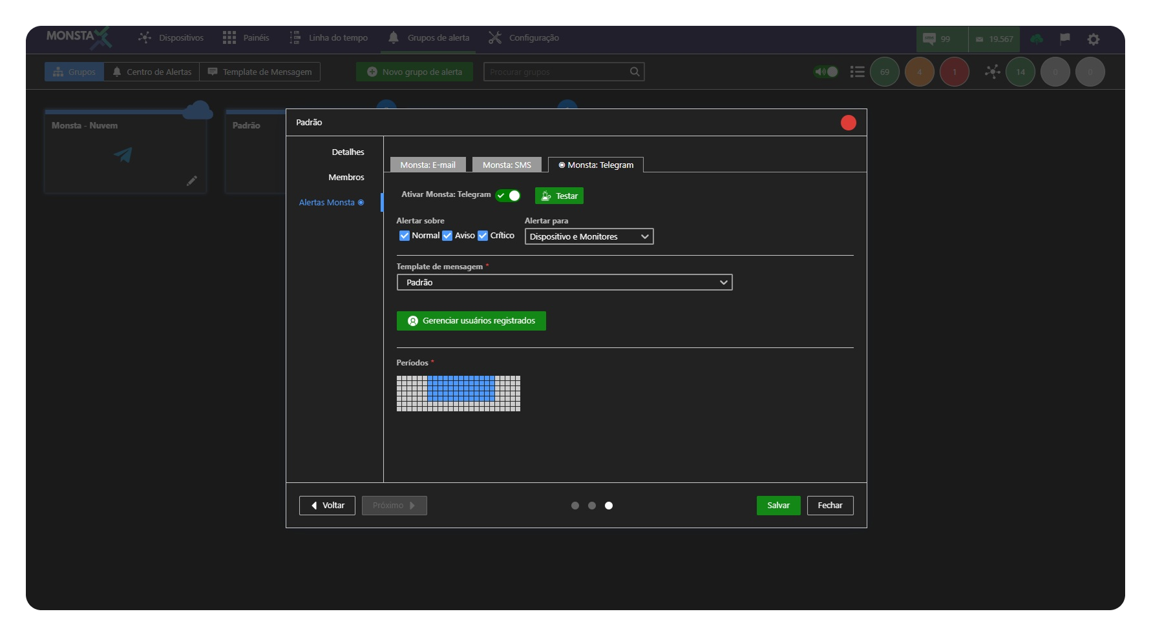1151x636 pixels.
Task: Select Detalhes in dialog sidebar
Action: point(348,152)
